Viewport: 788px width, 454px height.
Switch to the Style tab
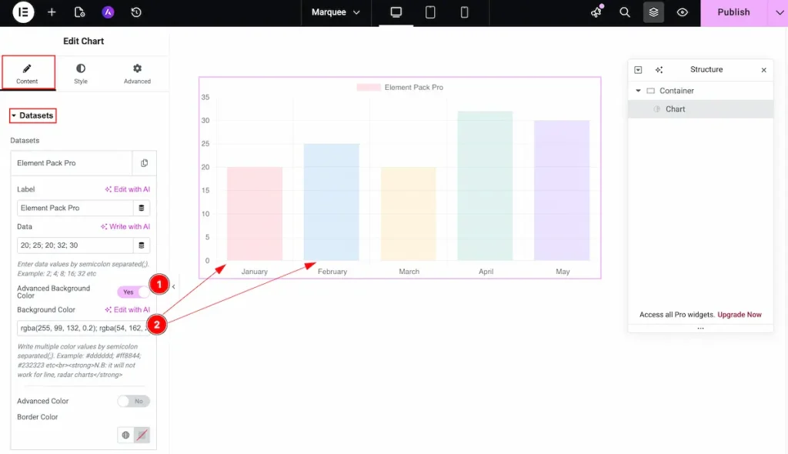pos(80,72)
